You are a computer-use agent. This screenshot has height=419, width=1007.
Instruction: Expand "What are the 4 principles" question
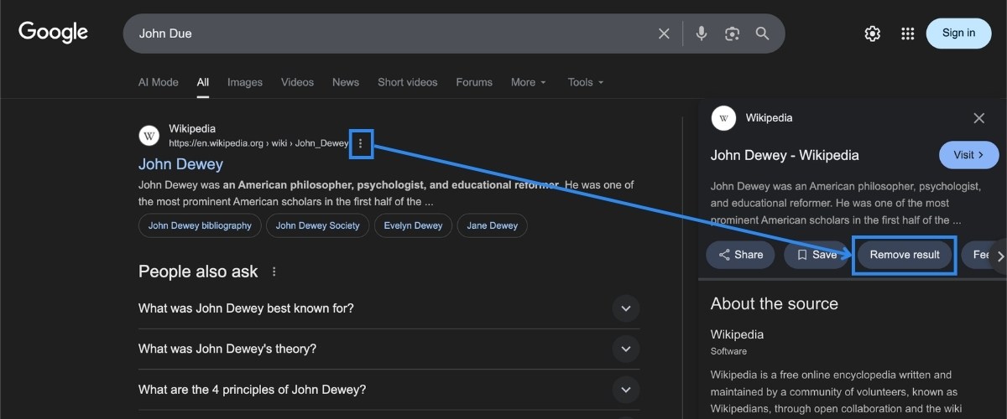389,390
